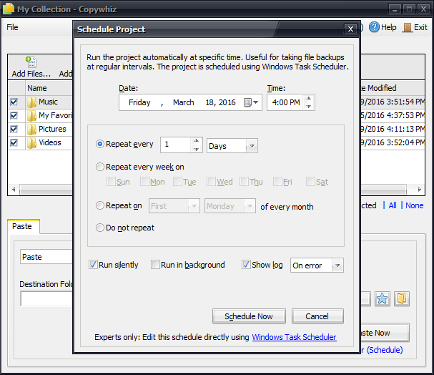434x375 pixels.
Task: Decrease the Time value with down arrow
Action: click(309, 106)
